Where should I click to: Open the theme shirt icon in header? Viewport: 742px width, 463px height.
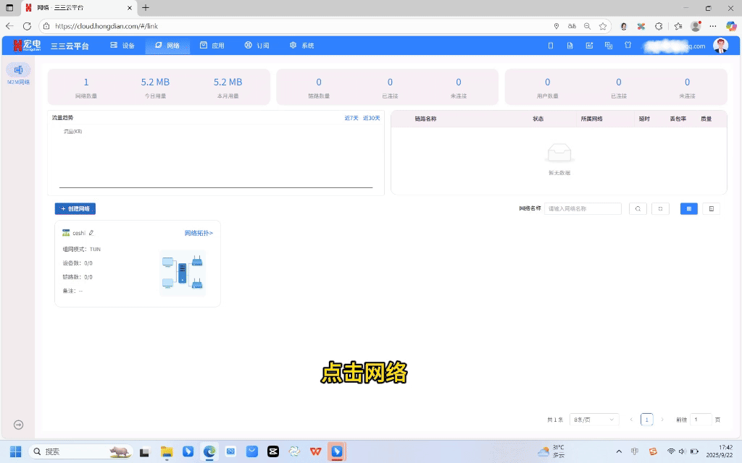pos(628,46)
